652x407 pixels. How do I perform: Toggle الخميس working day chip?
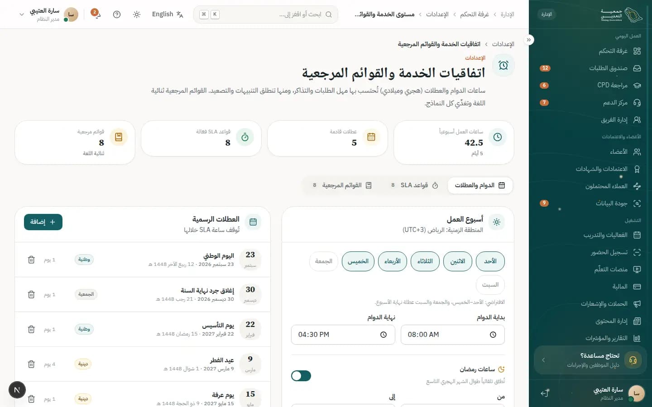tap(358, 261)
